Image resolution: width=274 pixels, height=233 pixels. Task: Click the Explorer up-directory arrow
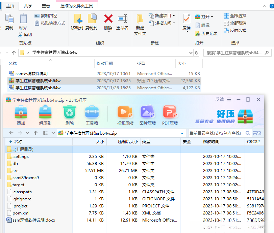(x=14, y=53)
